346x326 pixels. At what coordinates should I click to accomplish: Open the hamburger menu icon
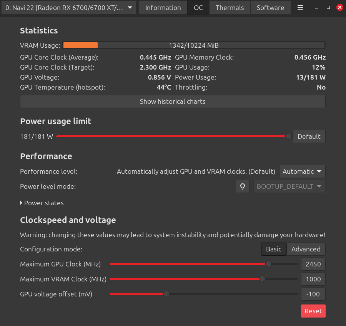pyautogui.click(x=301, y=8)
